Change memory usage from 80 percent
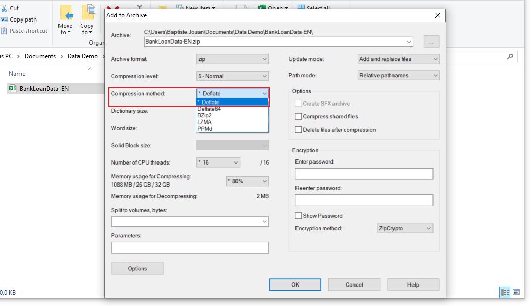This screenshot has height=306, width=532. (247, 181)
